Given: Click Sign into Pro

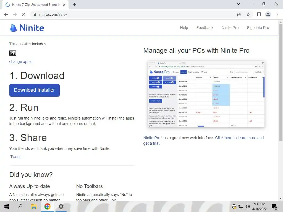Looking at the screenshot, I should (258, 28).
